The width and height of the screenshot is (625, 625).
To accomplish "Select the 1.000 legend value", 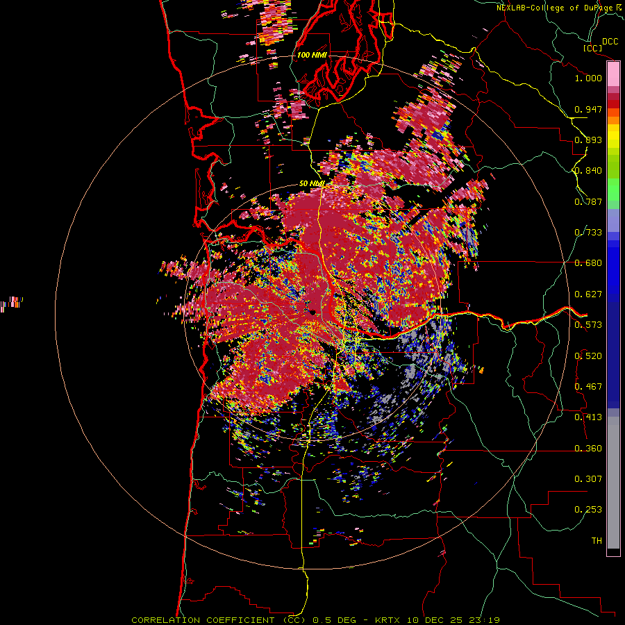I will (588, 78).
